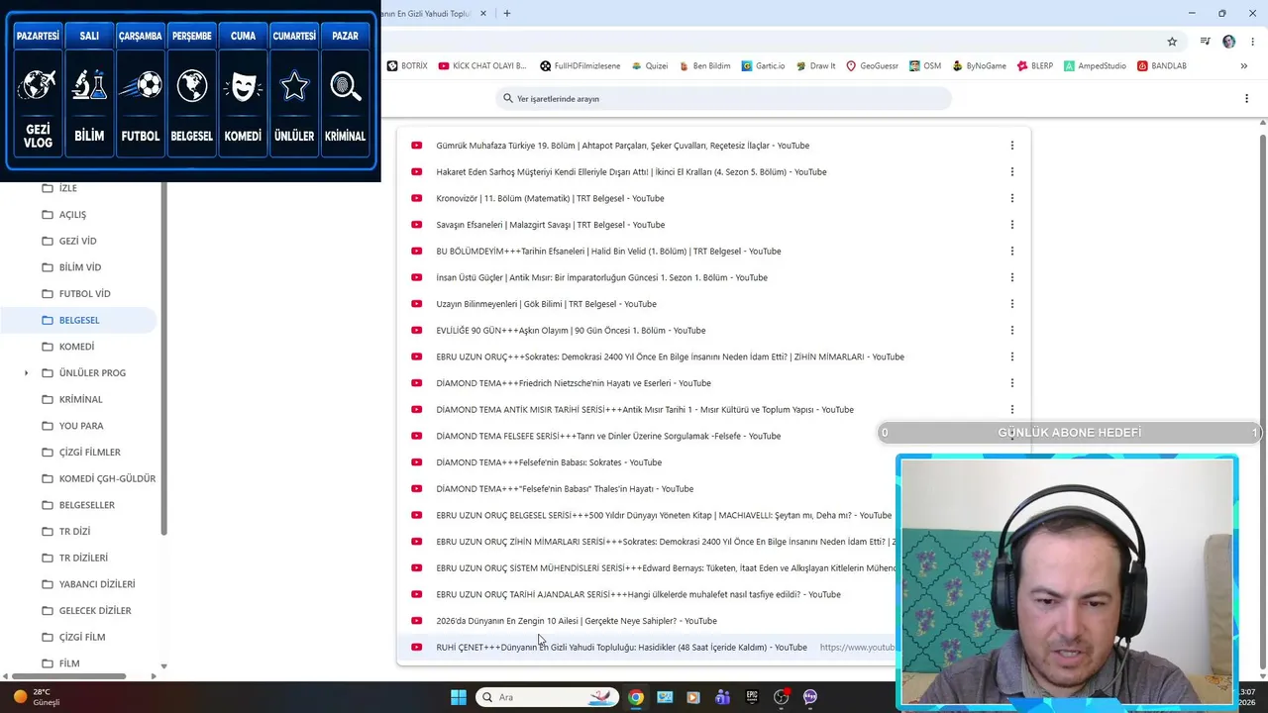1268x713 pixels.
Task: Open the Gartic.io bookmark
Action: 762,66
